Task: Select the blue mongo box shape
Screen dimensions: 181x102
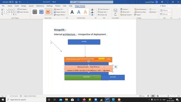Action: pyautogui.click(x=84, y=42)
